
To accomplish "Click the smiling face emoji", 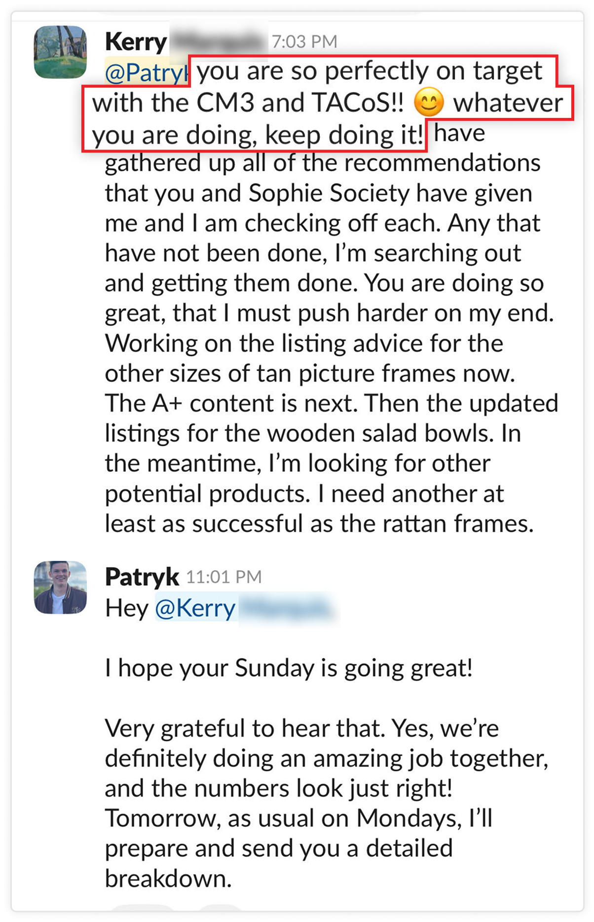I will click(429, 103).
